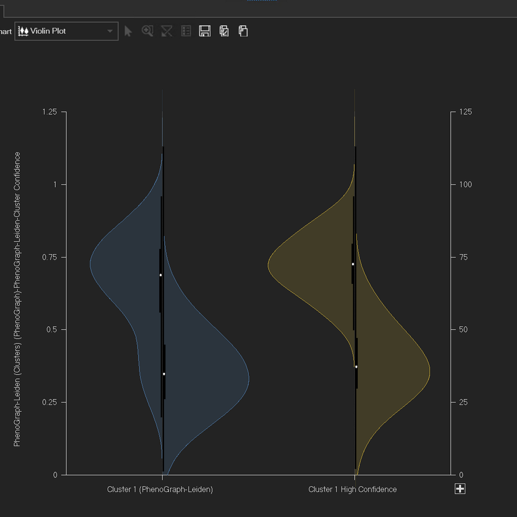Click the 0.75 tick label on left axis
The width and height of the screenshot is (517, 517).
coord(50,257)
